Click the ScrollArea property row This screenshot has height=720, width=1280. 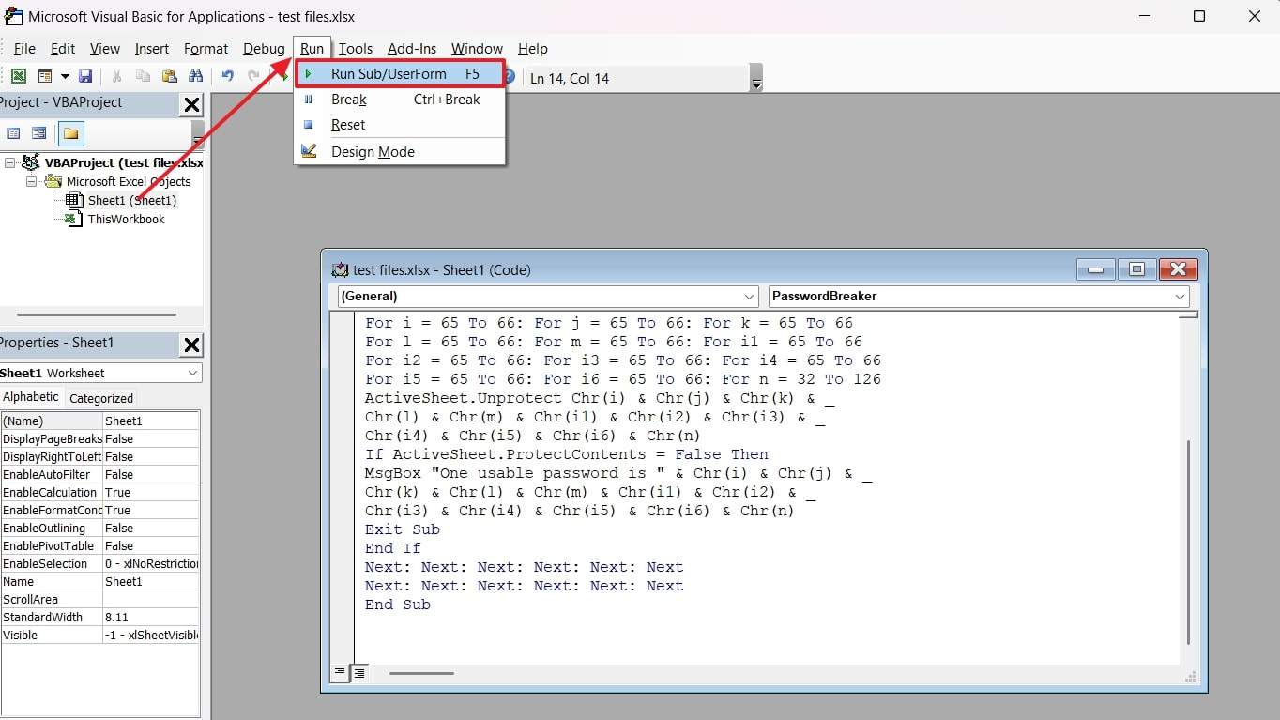99,600
